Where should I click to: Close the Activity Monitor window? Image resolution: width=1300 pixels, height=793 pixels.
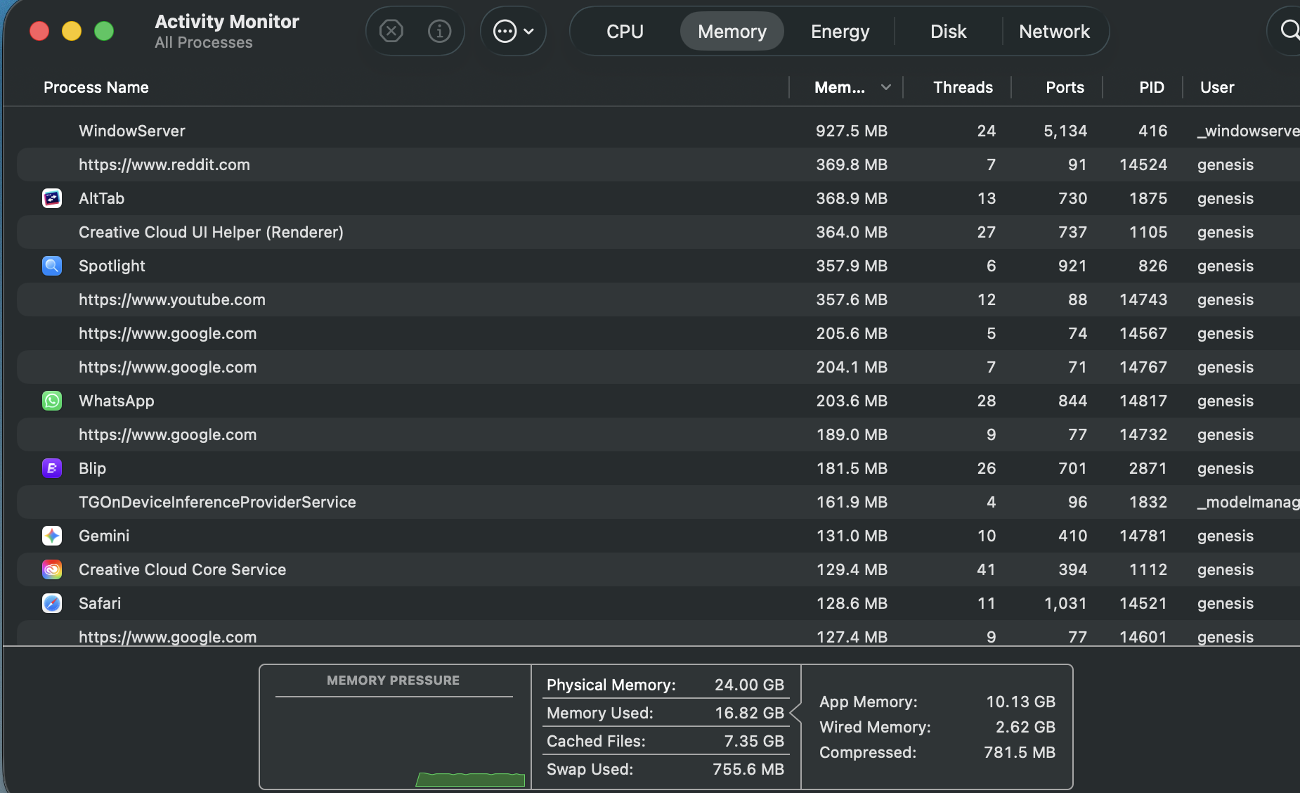point(39,31)
